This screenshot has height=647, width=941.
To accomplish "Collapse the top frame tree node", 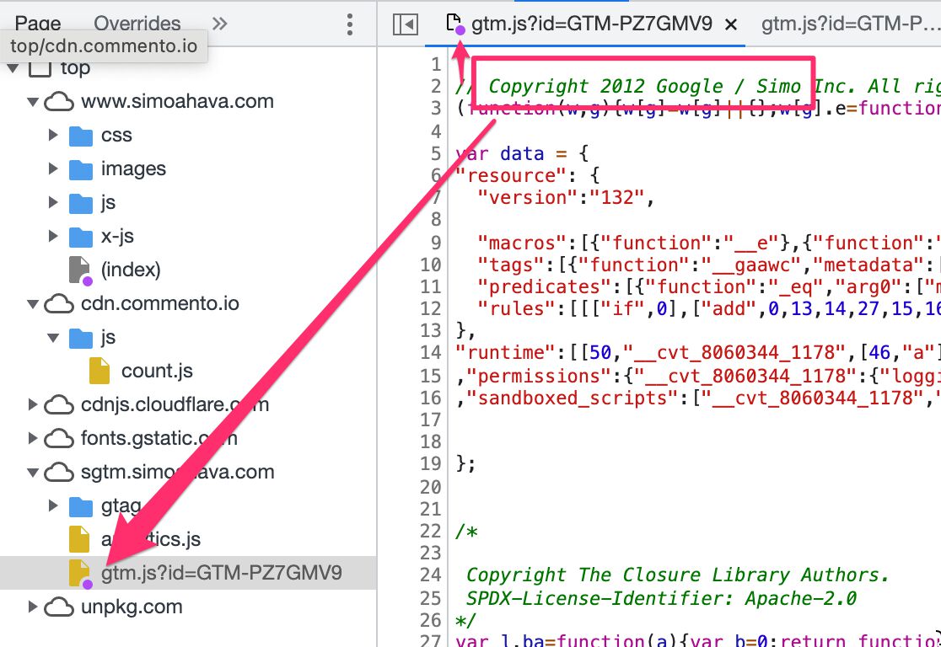I will pos(13,68).
